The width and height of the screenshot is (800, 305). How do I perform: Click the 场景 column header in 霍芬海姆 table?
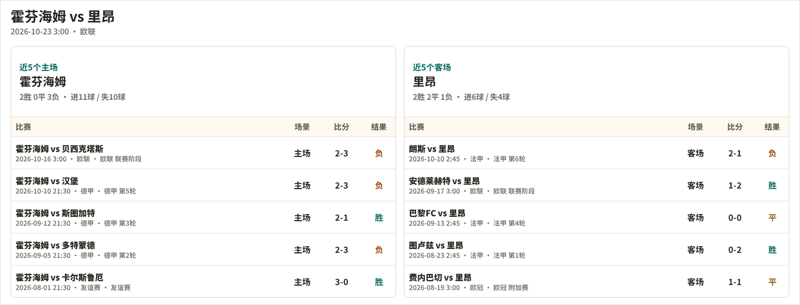[302, 127]
